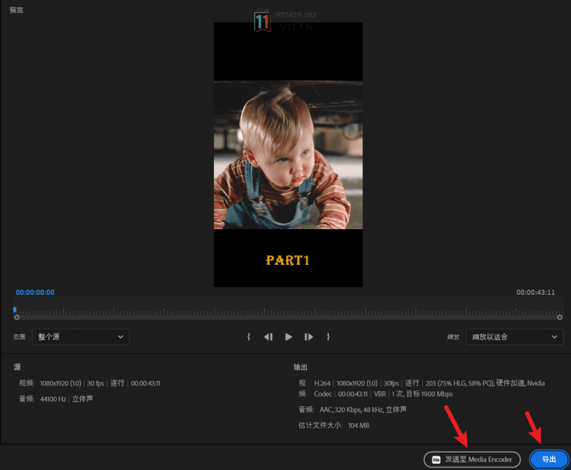Click the set out point brace icon
The width and height of the screenshot is (571, 470).
point(328,337)
